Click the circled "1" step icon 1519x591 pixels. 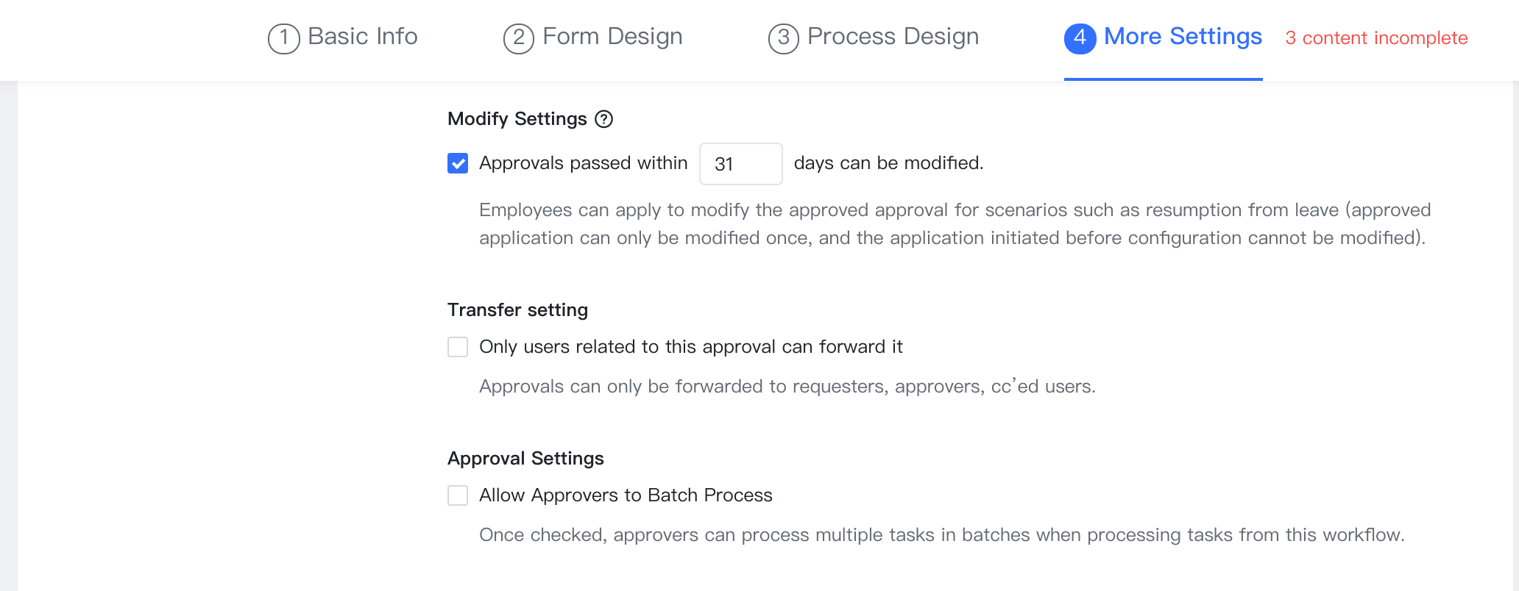(283, 38)
